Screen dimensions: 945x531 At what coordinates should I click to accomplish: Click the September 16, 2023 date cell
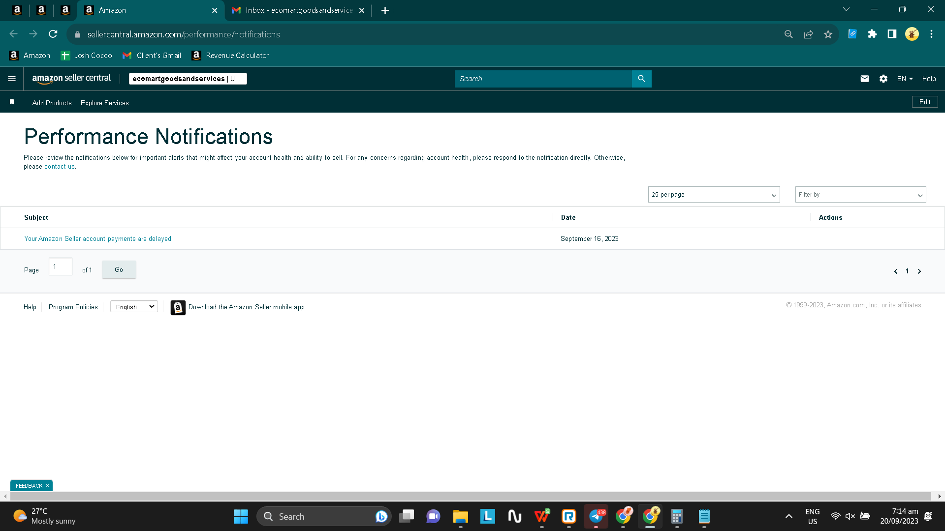[589, 238]
